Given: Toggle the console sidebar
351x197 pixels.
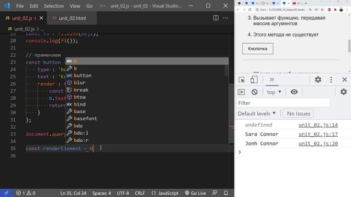Looking at the screenshot, I should [241, 92].
